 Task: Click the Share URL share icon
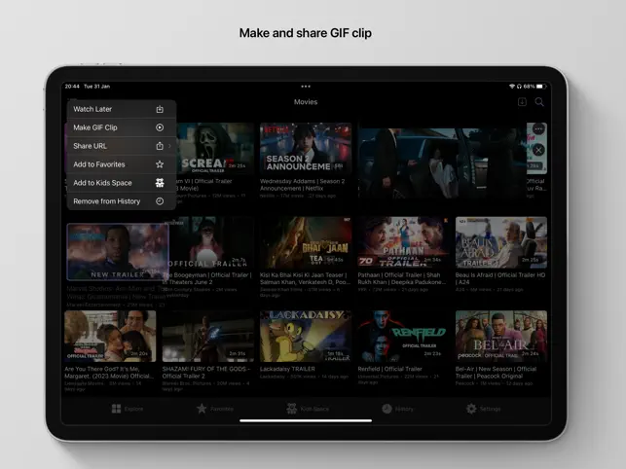point(160,146)
